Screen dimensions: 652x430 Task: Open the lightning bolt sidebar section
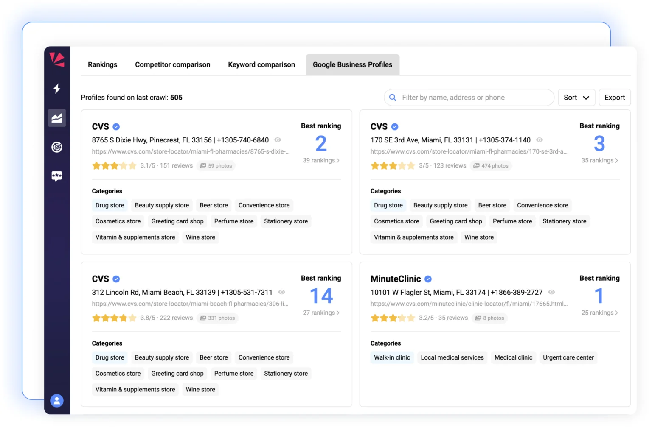(x=57, y=89)
